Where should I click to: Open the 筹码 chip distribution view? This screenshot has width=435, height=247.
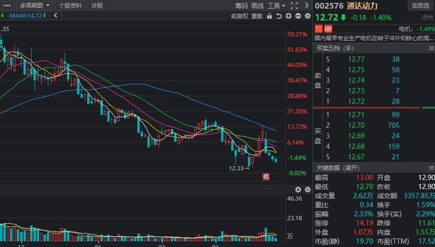click(241, 5)
